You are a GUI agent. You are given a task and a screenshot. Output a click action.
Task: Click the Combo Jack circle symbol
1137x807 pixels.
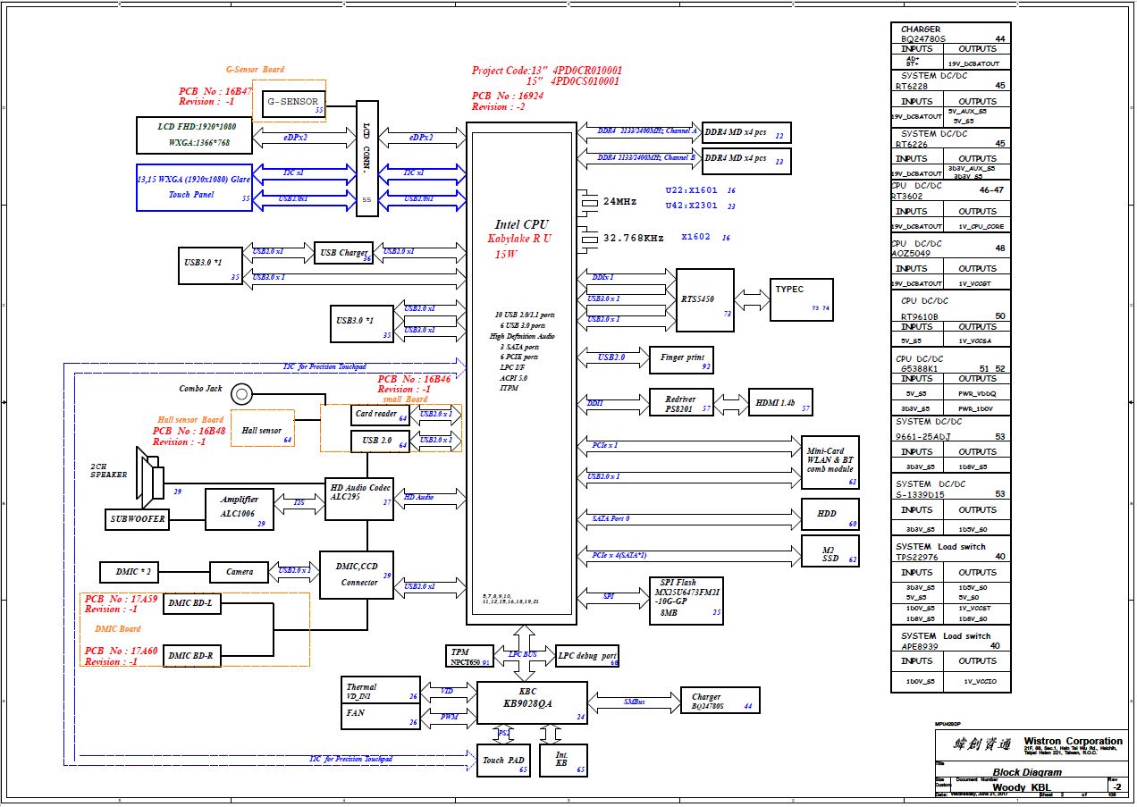[240, 394]
